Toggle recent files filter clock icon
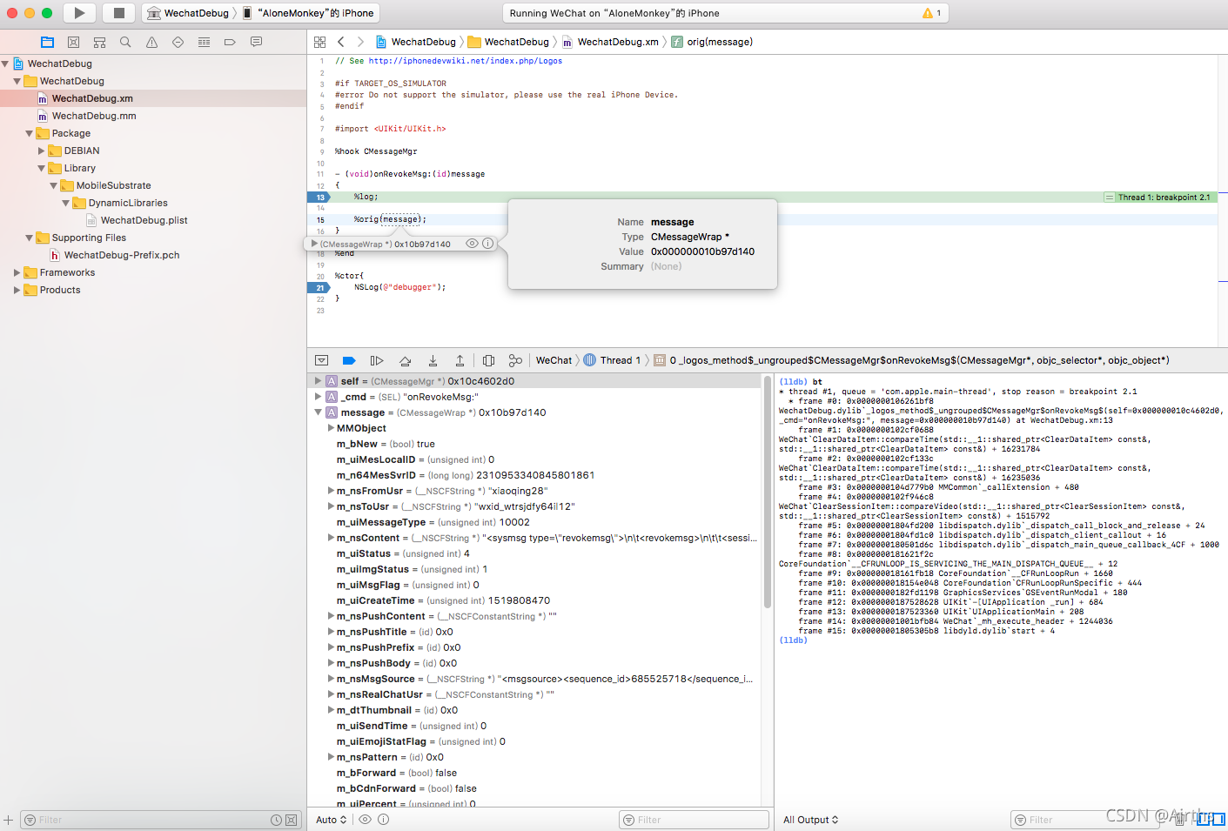The height and width of the screenshot is (831, 1228). [x=276, y=820]
